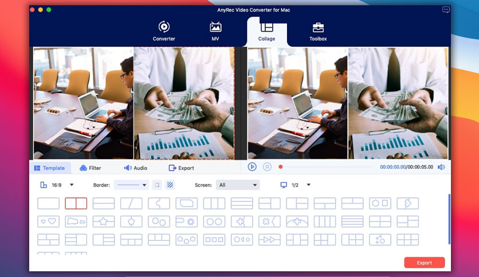Open the Border line style dropdown
479x277 pixels.
[x=131, y=185]
